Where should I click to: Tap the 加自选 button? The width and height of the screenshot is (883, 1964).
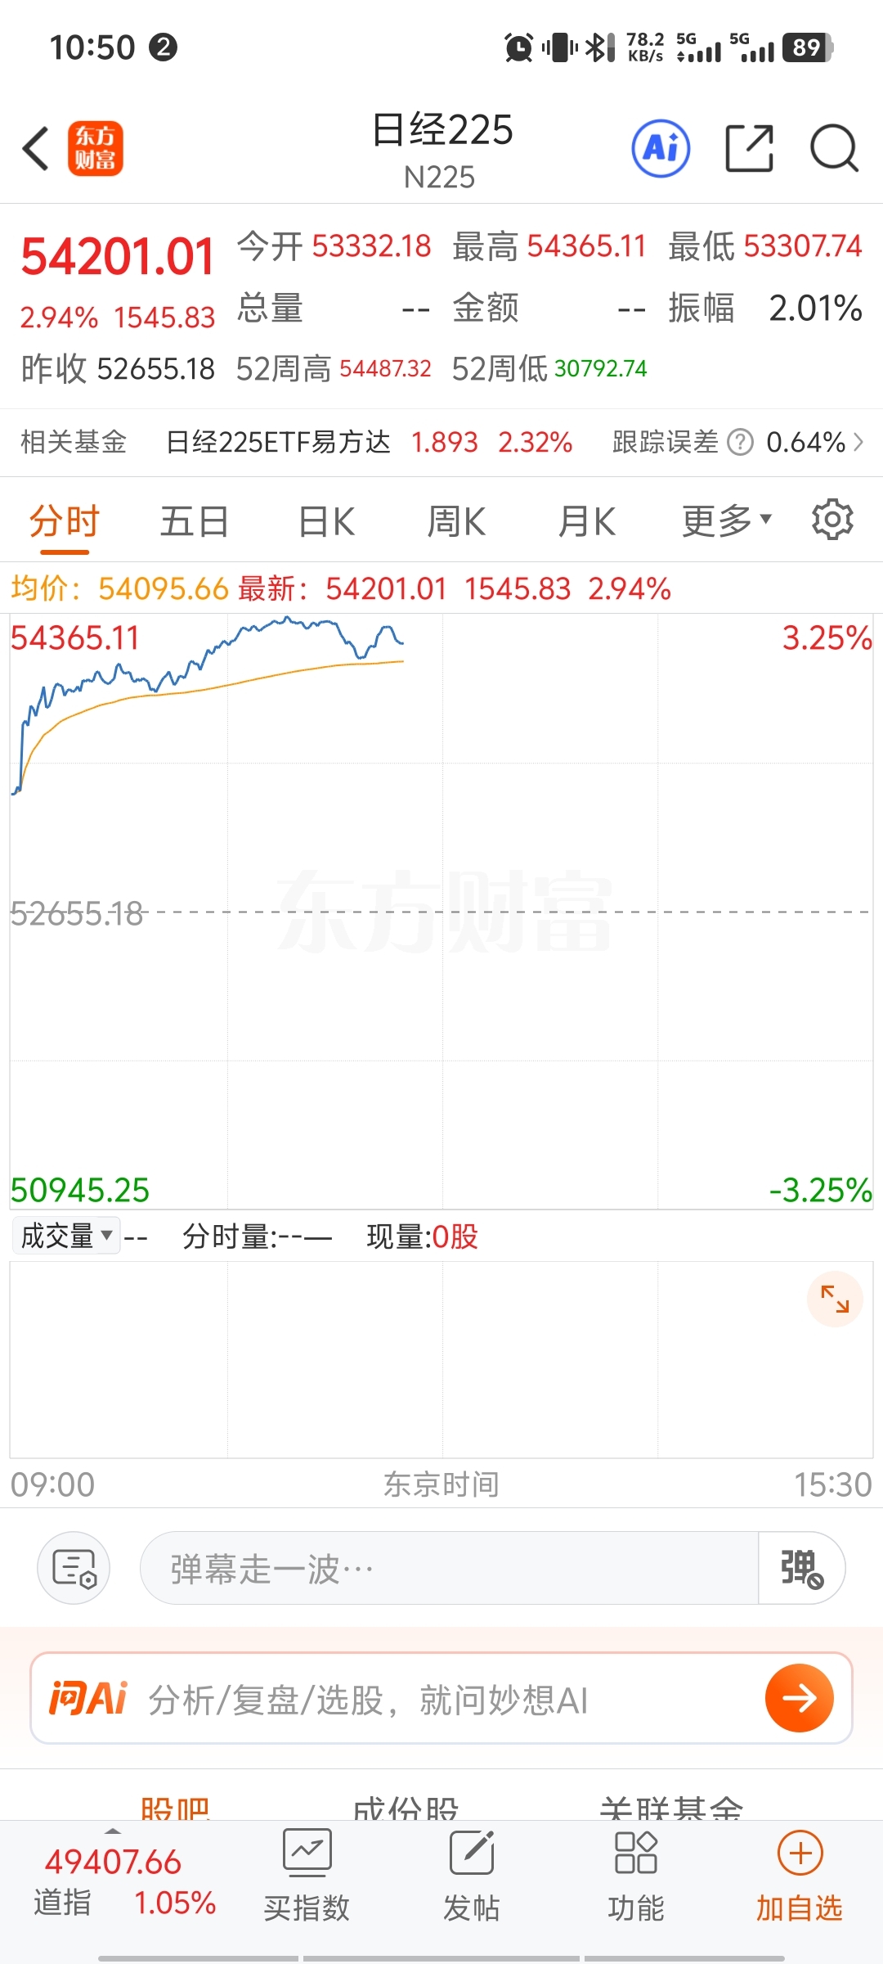(799, 1874)
